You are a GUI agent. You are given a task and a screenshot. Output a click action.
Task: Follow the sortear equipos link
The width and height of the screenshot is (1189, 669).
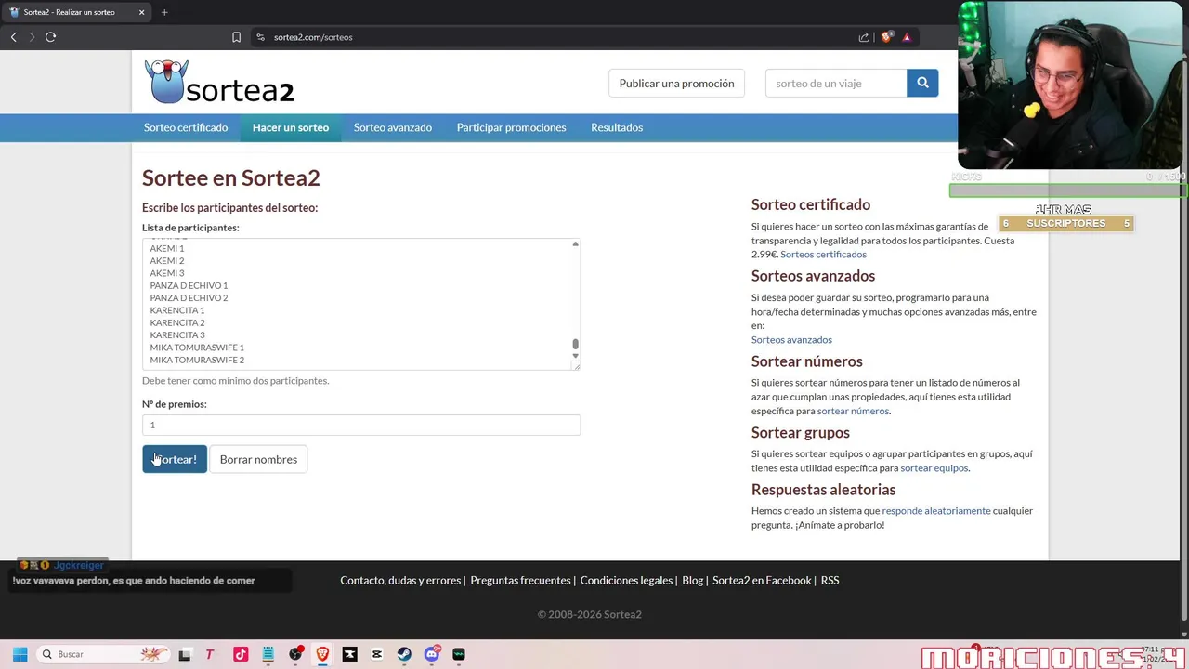click(x=934, y=467)
